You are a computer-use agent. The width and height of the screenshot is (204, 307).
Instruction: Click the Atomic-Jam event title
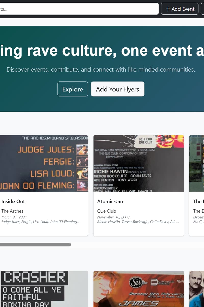tap(111, 201)
